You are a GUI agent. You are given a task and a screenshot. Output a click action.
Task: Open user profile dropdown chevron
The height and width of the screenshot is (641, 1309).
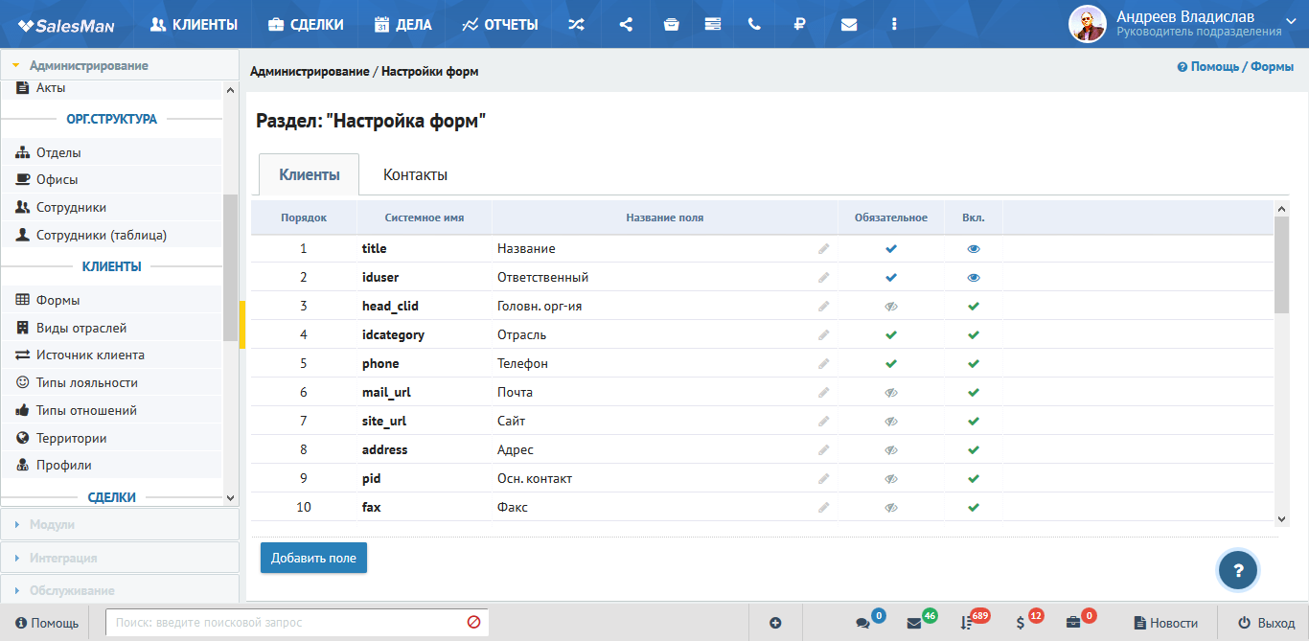click(x=1290, y=19)
